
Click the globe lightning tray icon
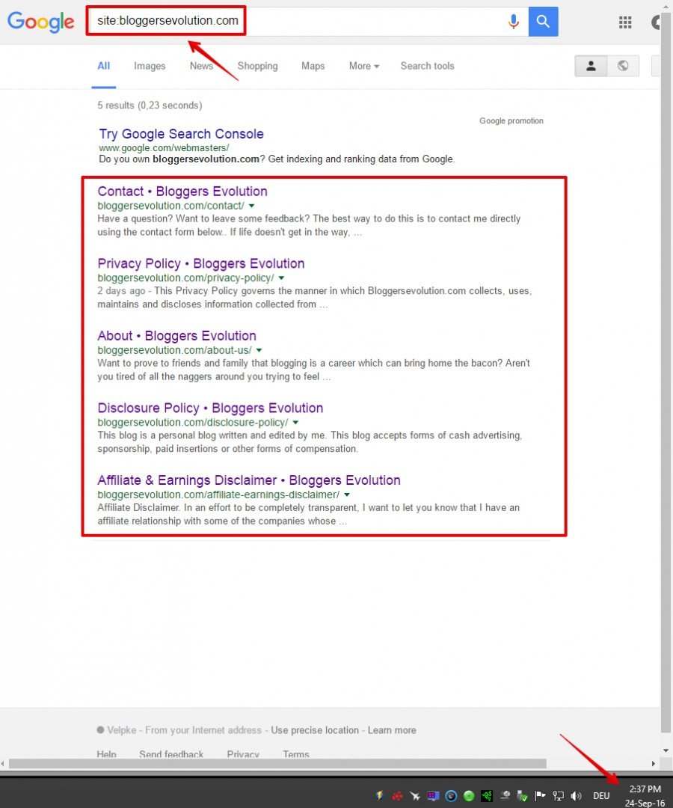point(379,795)
